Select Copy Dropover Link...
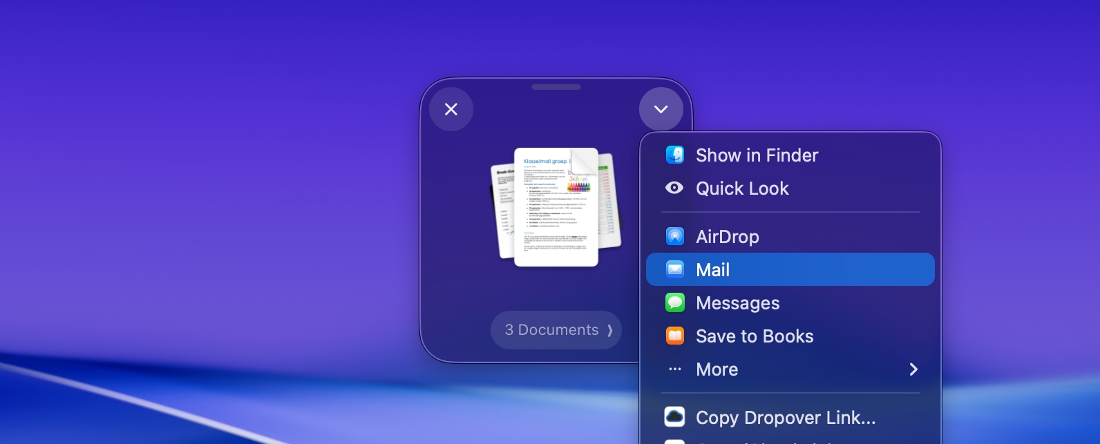Viewport: 1100px width, 444px height. (790, 418)
